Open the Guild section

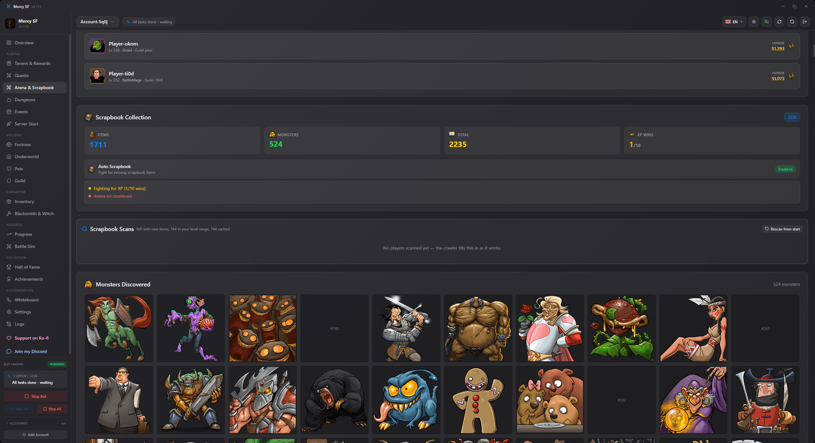click(x=34, y=181)
